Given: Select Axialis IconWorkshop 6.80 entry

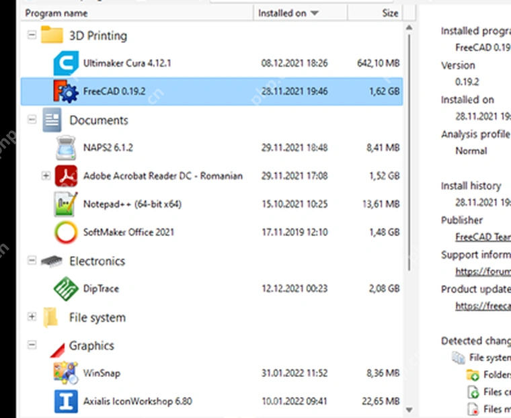Looking at the screenshot, I should coord(212,401).
